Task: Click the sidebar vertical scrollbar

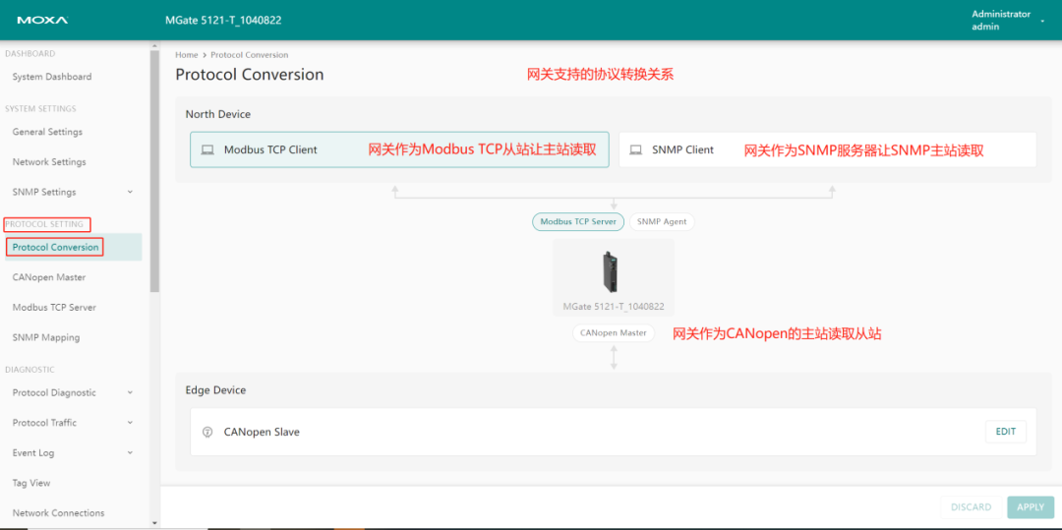Action: coord(154,170)
